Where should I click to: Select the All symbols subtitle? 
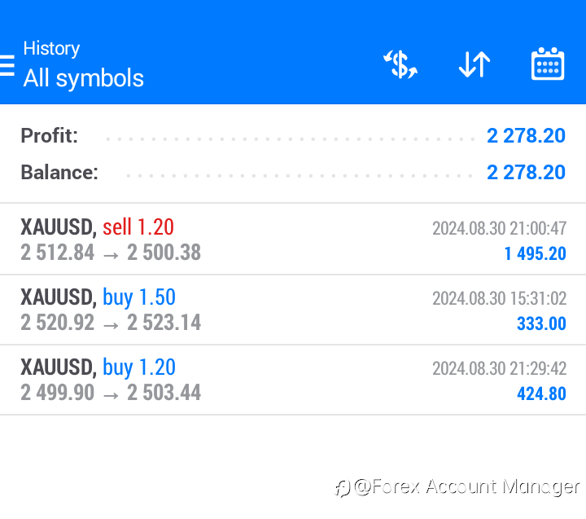coord(83,78)
